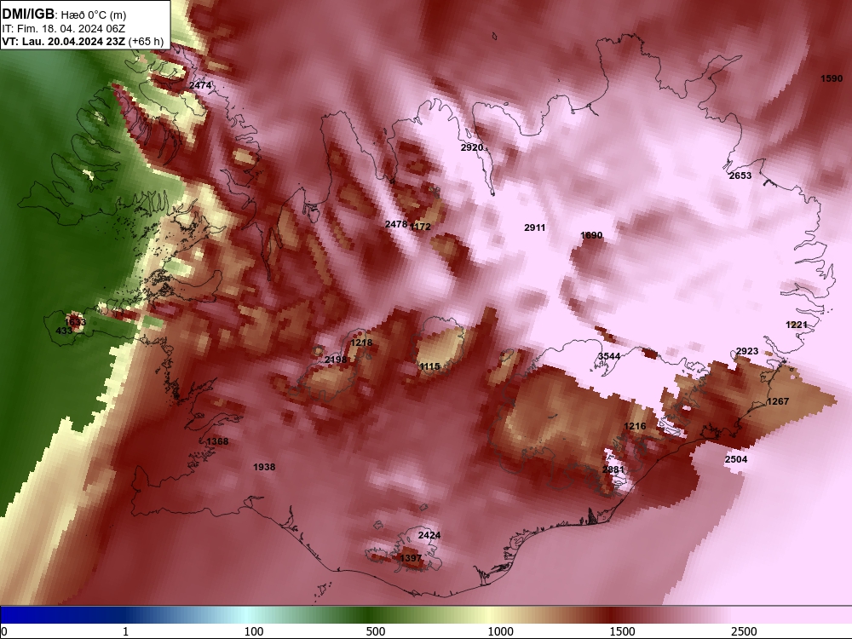Click the map value 2504
Screen dimensions: 852x639
(736, 459)
